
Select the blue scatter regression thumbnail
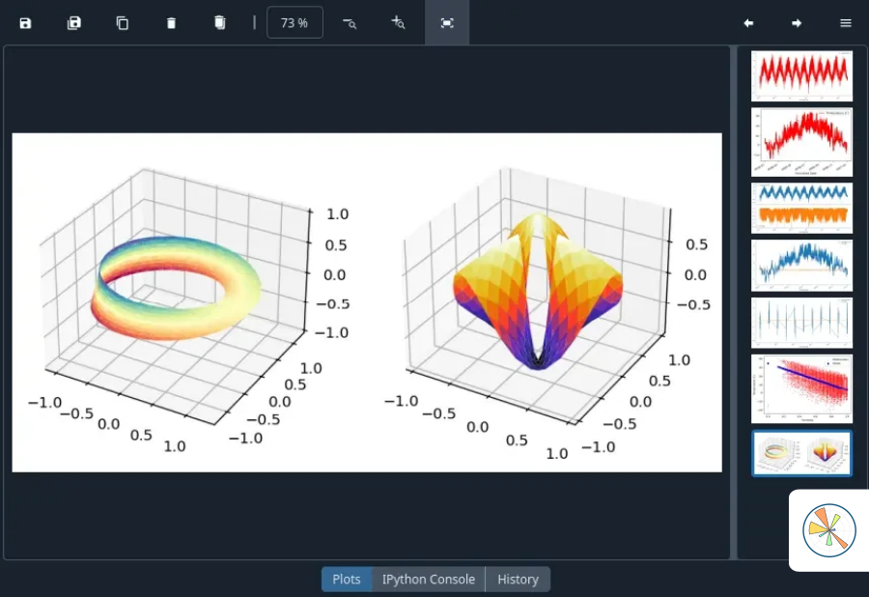coord(801,388)
